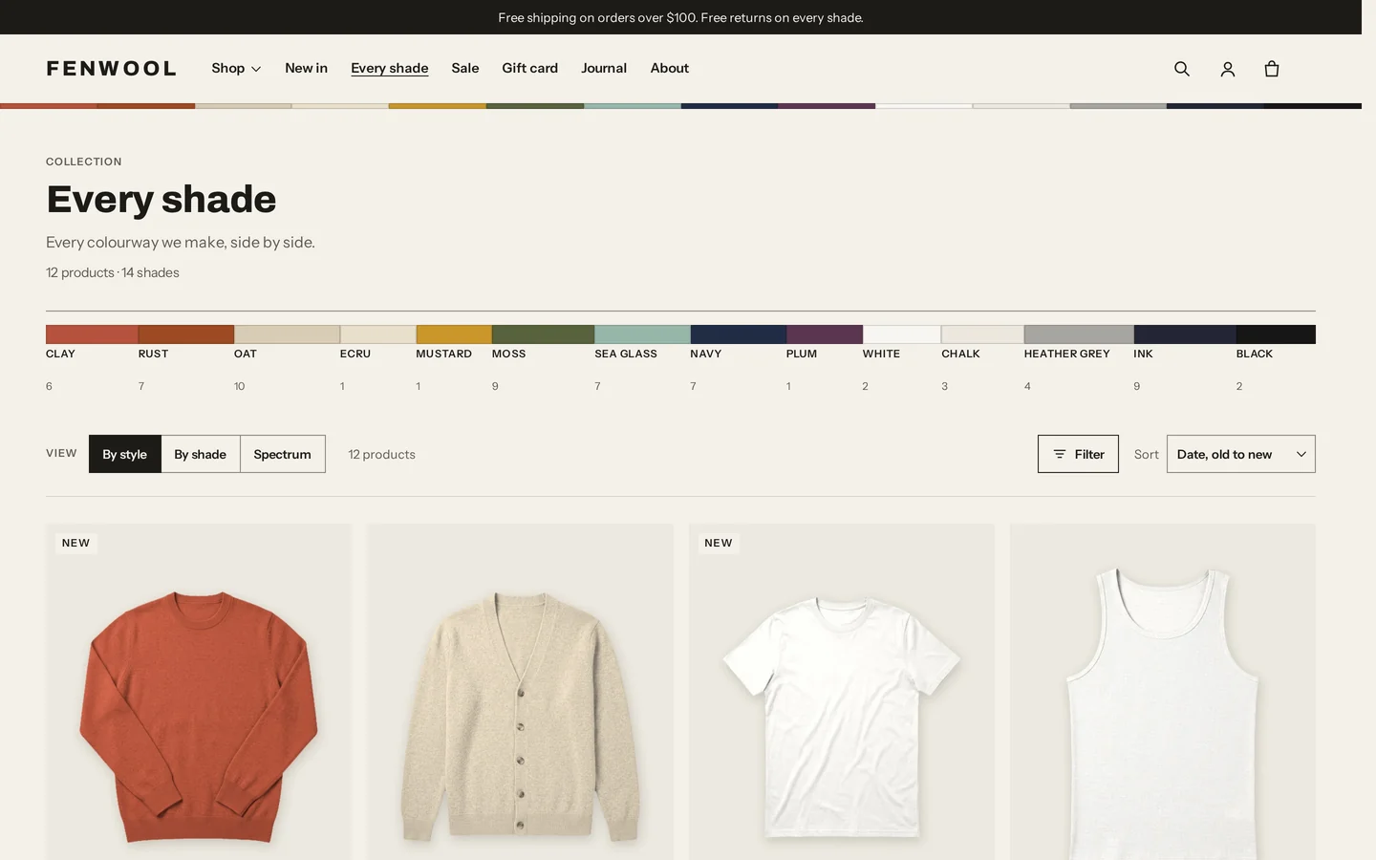The image size is (1376, 860).
Task: Select the Chalk colour swatch
Action: click(x=982, y=334)
